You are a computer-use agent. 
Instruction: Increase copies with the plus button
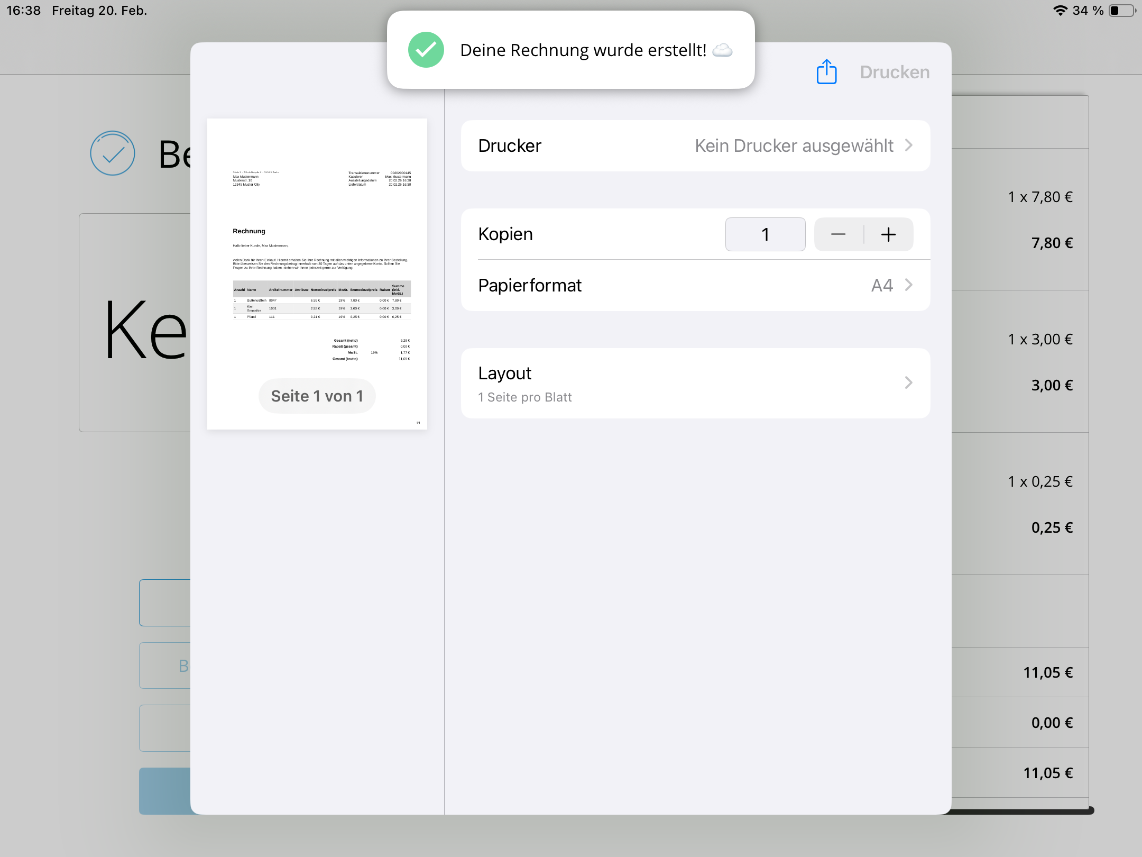888,234
